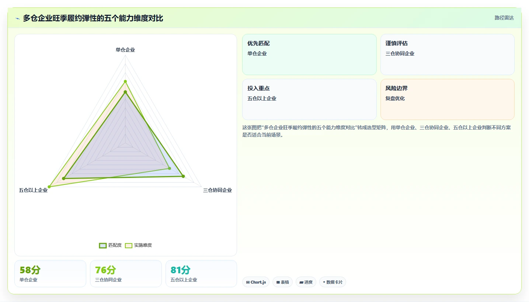Screen dimensions: 529x302
Task: Open the 谨慎评估 card
Action: [x=447, y=55]
